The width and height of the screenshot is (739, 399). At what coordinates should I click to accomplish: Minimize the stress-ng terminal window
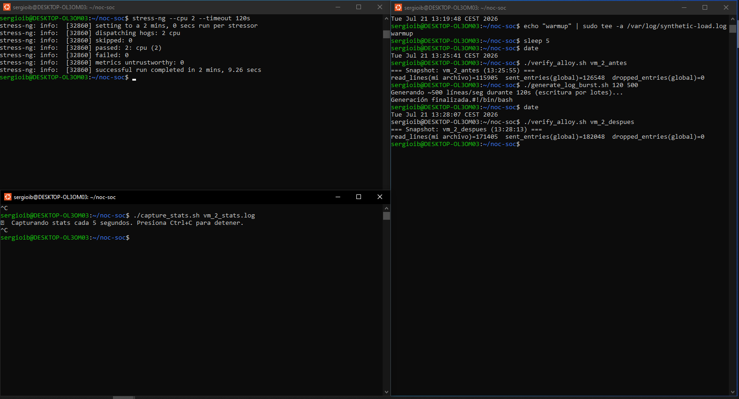click(x=338, y=7)
